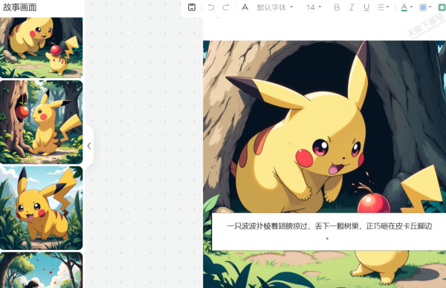Select the thumbnail with apple hanging from tree
This screenshot has height=288, width=446.
[41, 122]
